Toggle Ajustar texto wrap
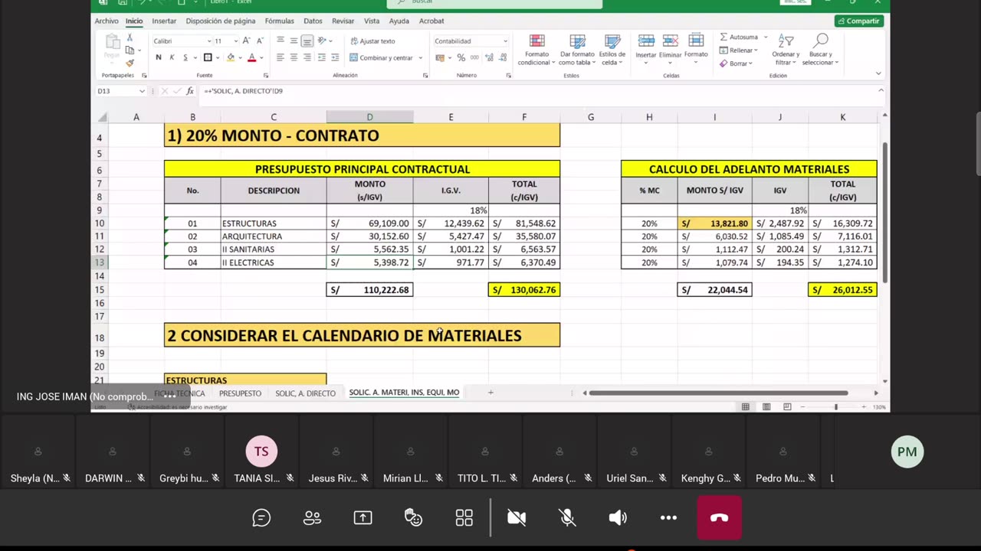Image resolution: width=981 pixels, height=551 pixels. 372,41
